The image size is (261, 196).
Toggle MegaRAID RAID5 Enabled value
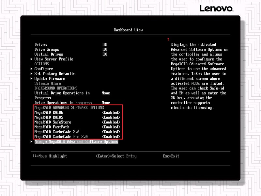pyautogui.click(x=111, y=117)
